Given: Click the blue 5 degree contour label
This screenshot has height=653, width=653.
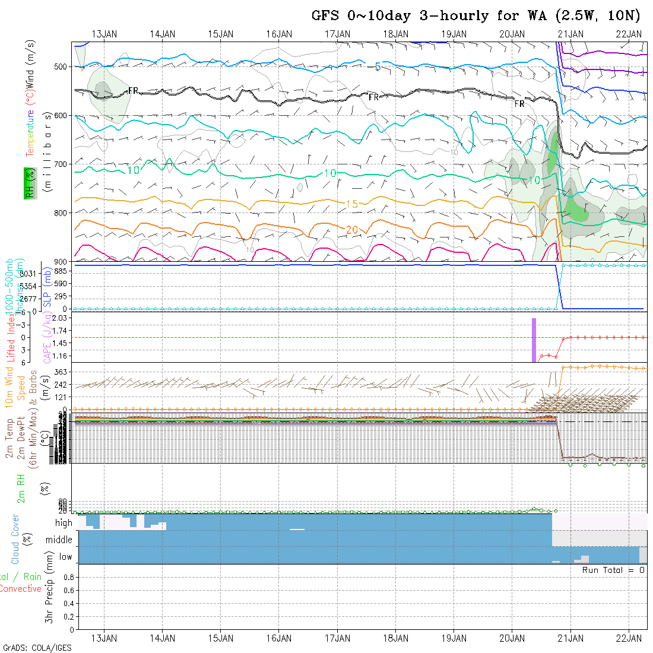Looking at the screenshot, I should pos(378,67).
